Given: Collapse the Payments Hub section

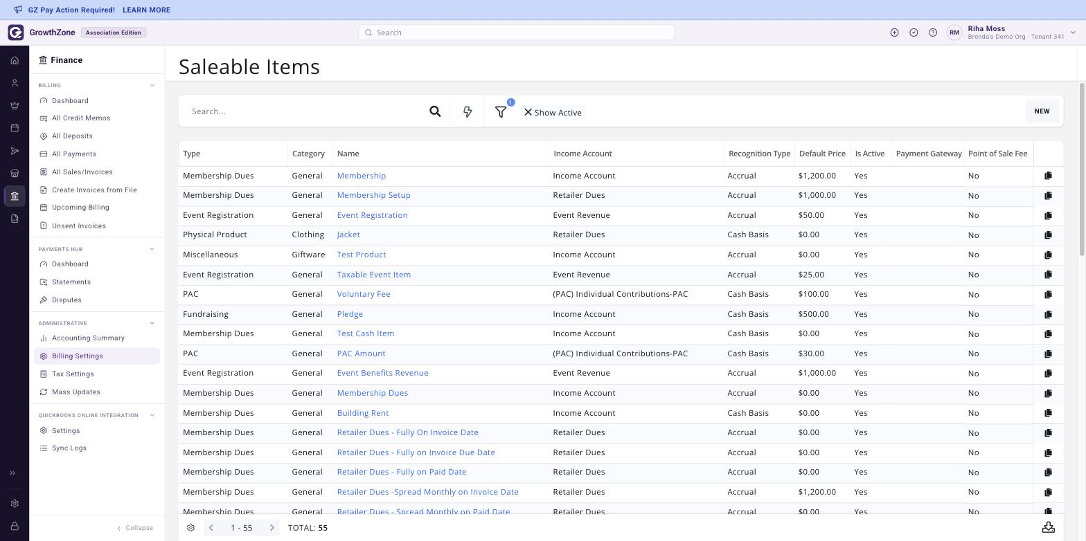Looking at the screenshot, I should tap(152, 249).
